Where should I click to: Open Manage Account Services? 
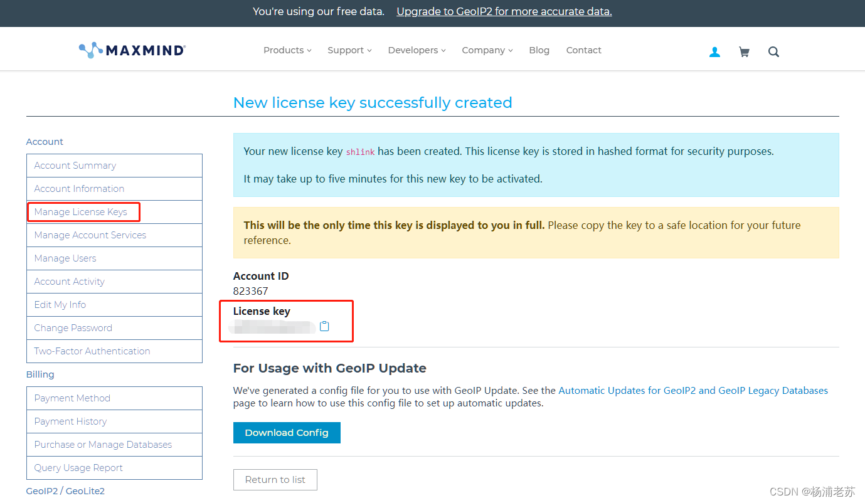coord(114,235)
